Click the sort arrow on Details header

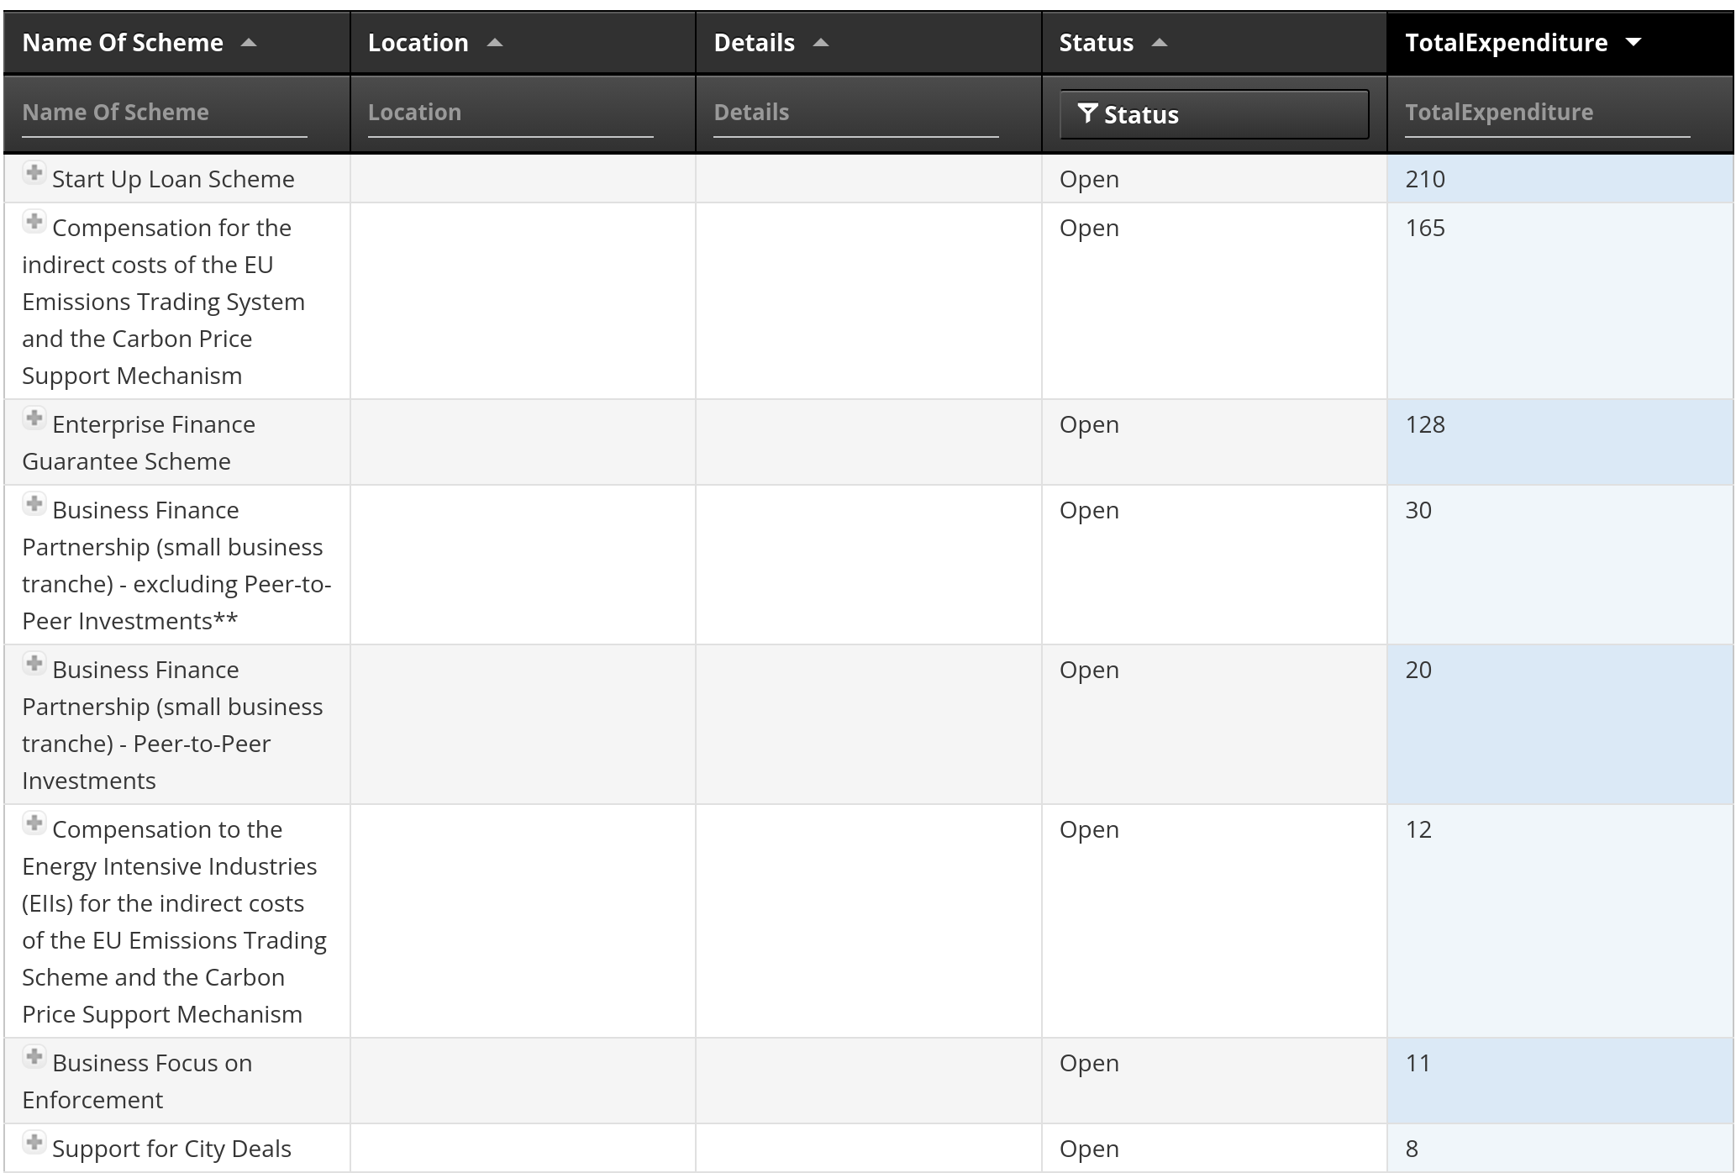821,40
